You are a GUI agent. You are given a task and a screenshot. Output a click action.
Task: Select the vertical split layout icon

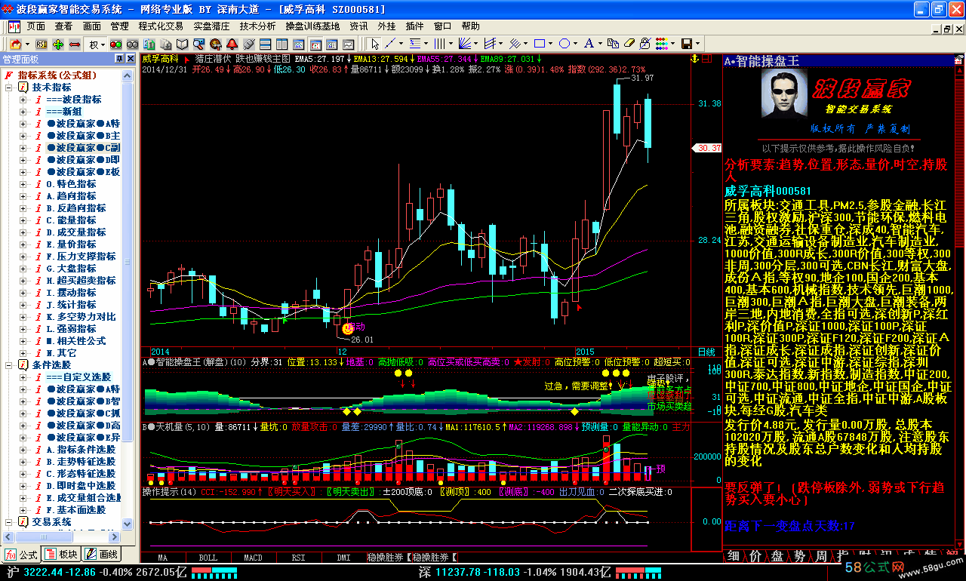(x=281, y=44)
